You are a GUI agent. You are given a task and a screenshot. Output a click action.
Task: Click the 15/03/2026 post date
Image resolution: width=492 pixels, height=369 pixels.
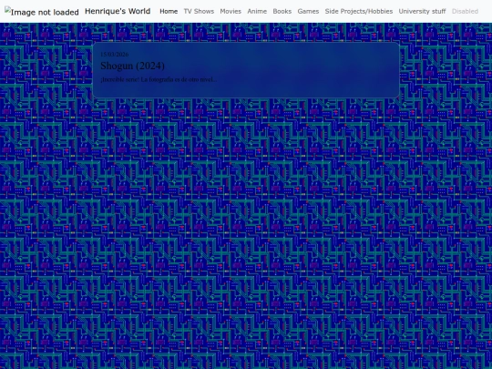coord(114,55)
